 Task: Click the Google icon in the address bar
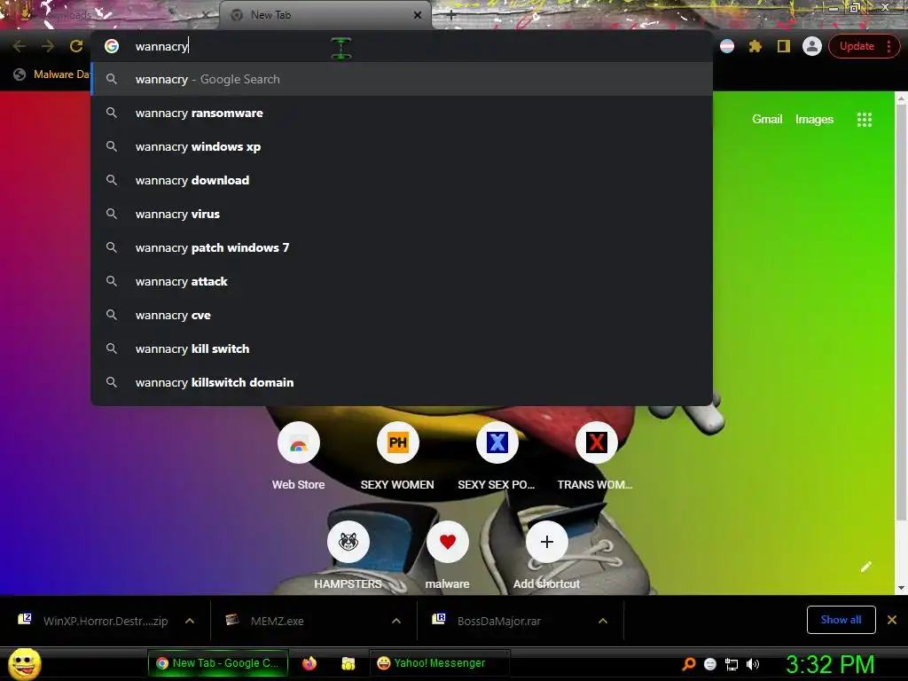click(x=112, y=46)
